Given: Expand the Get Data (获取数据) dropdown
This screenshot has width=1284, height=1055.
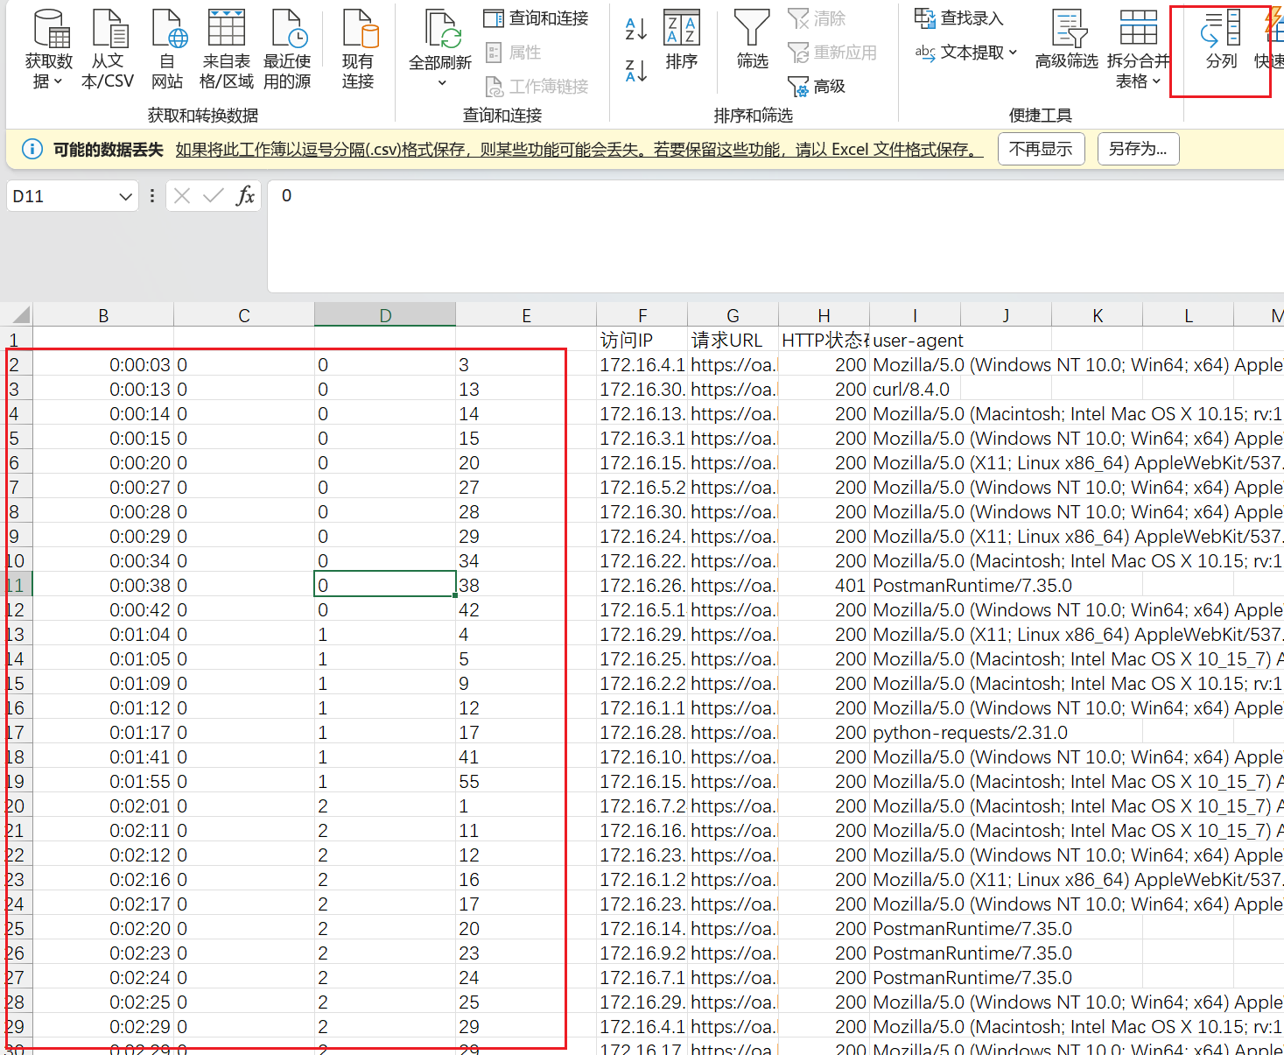Looking at the screenshot, I should click(x=48, y=70).
